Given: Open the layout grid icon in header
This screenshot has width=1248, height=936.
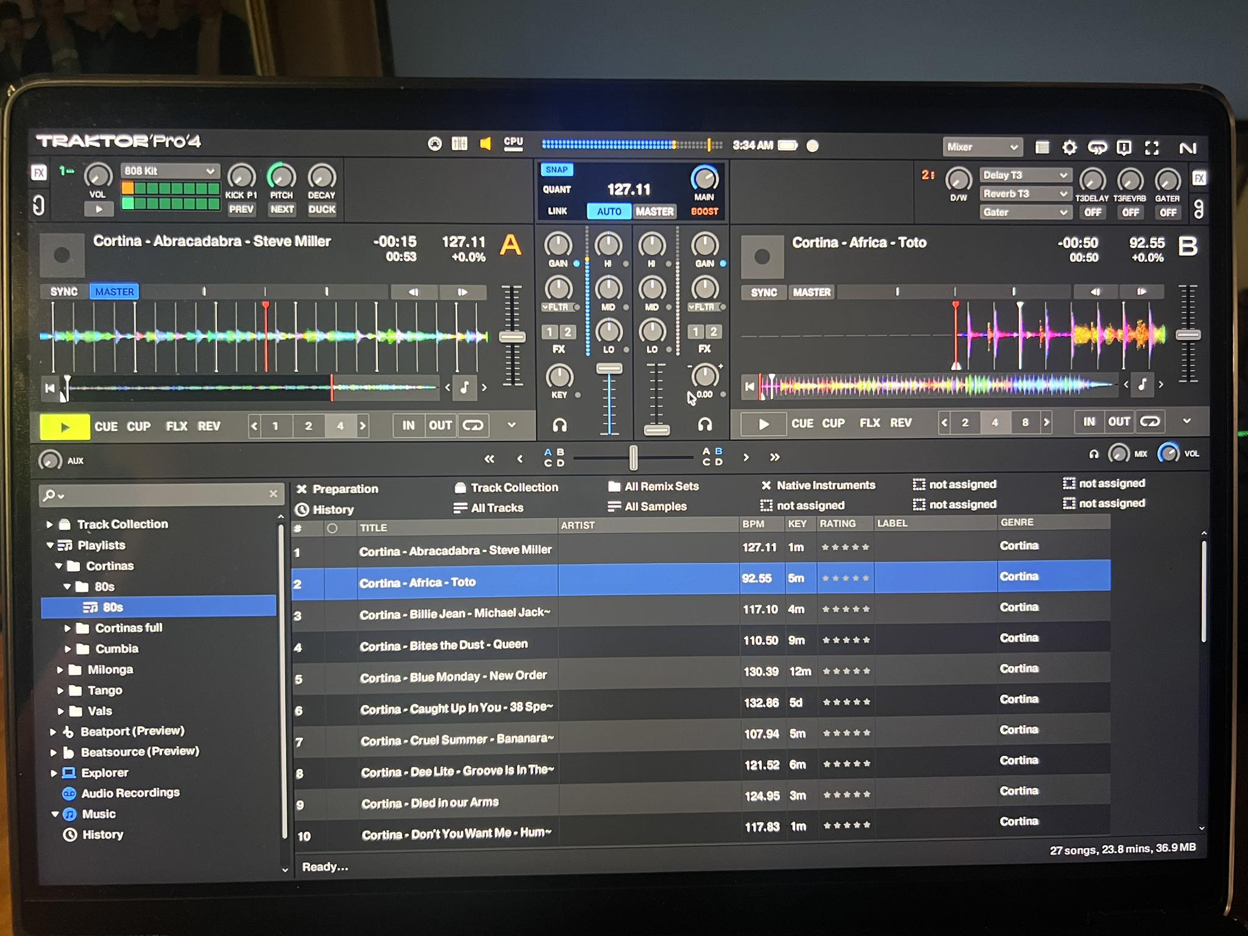Looking at the screenshot, I should pos(459,144).
